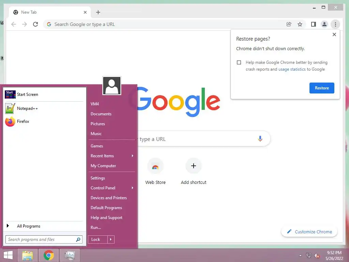Click the network tray icon
The height and width of the screenshot is (262, 349).
tap(308, 255)
